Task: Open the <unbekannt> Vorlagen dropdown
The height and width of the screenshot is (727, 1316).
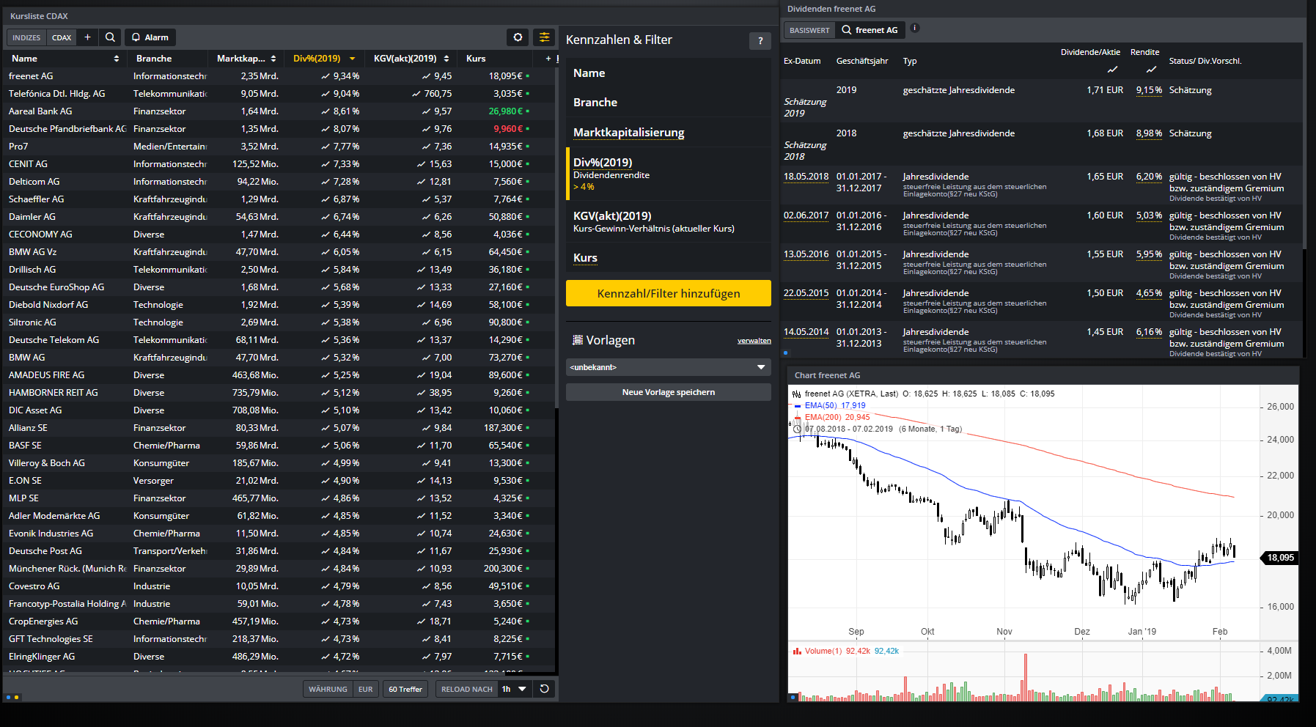Action: (x=669, y=367)
